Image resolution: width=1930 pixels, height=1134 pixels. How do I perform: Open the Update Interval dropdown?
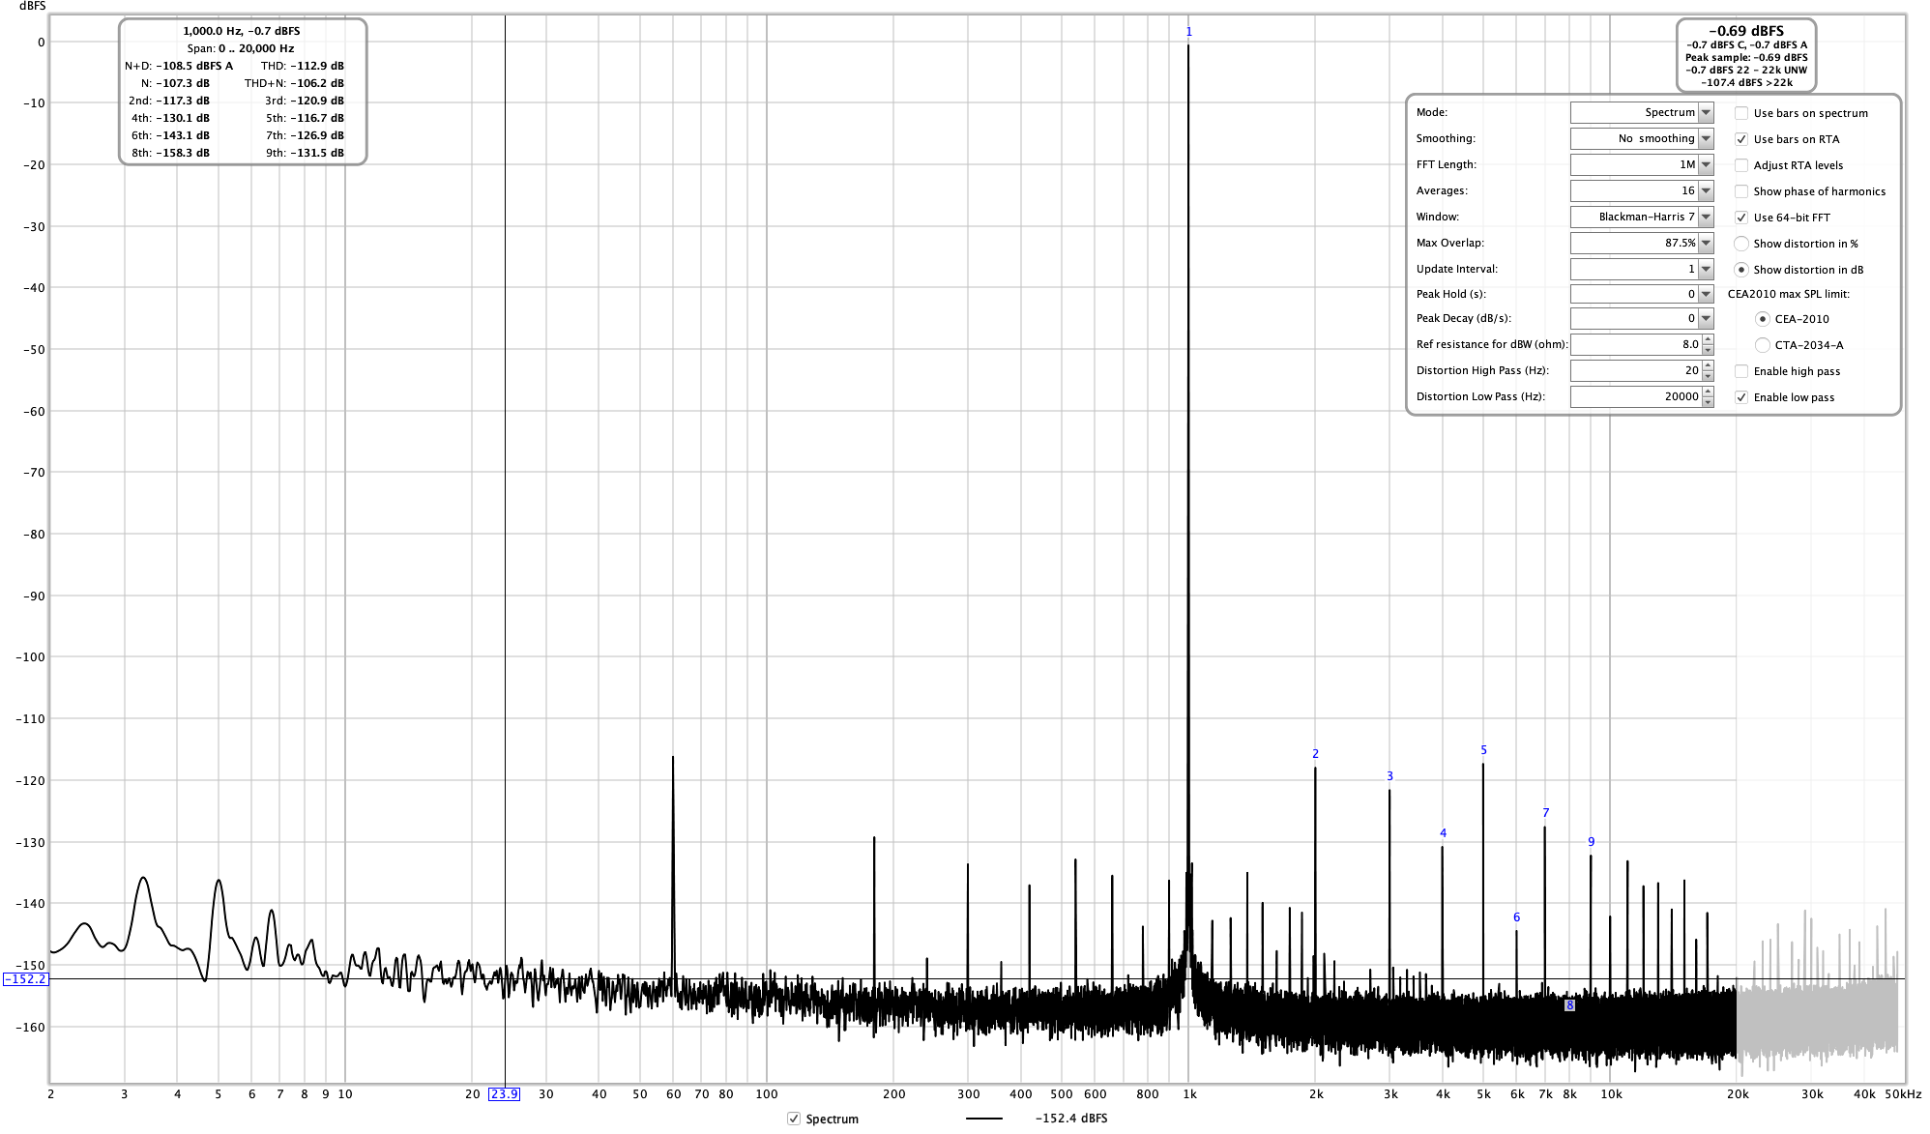(x=1642, y=269)
